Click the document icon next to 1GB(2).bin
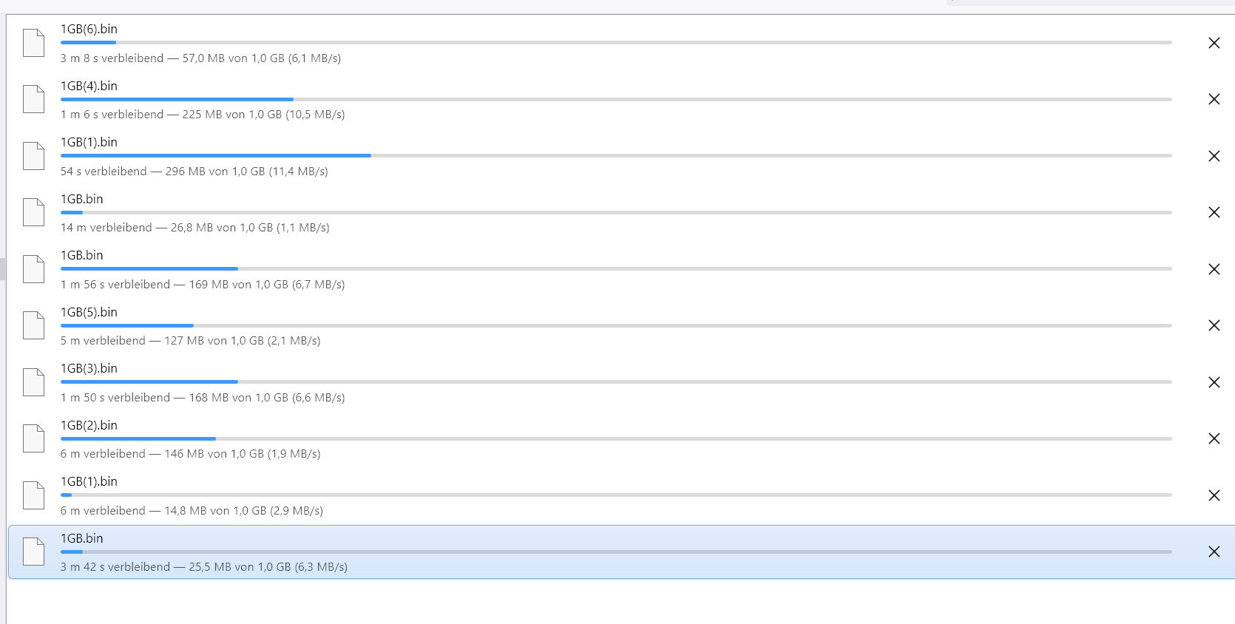Viewport: 1235px width, 624px height. pos(33,438)
